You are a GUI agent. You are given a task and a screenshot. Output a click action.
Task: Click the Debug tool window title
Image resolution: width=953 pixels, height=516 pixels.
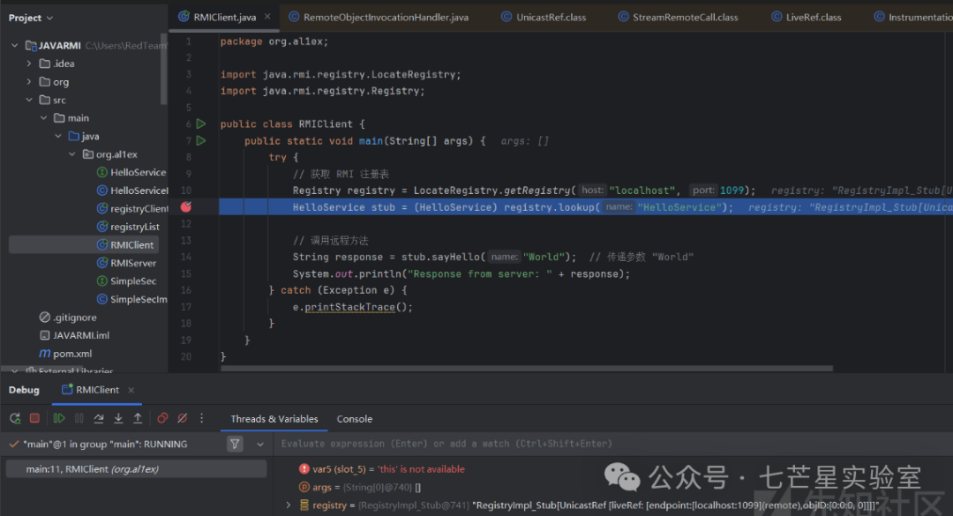(x=25, y=390)
